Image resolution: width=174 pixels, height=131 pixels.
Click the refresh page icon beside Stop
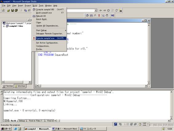click(113, 10)
